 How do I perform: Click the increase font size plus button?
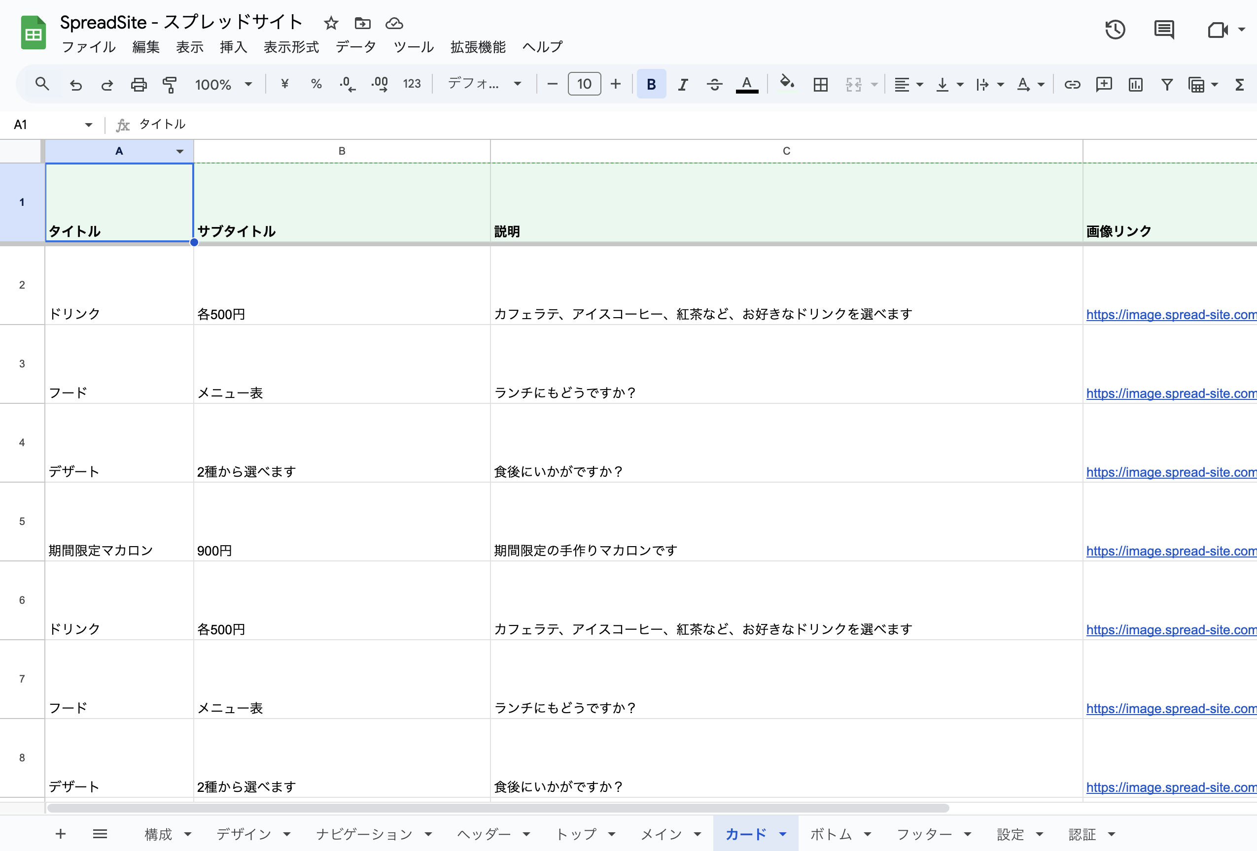[616, 84]
